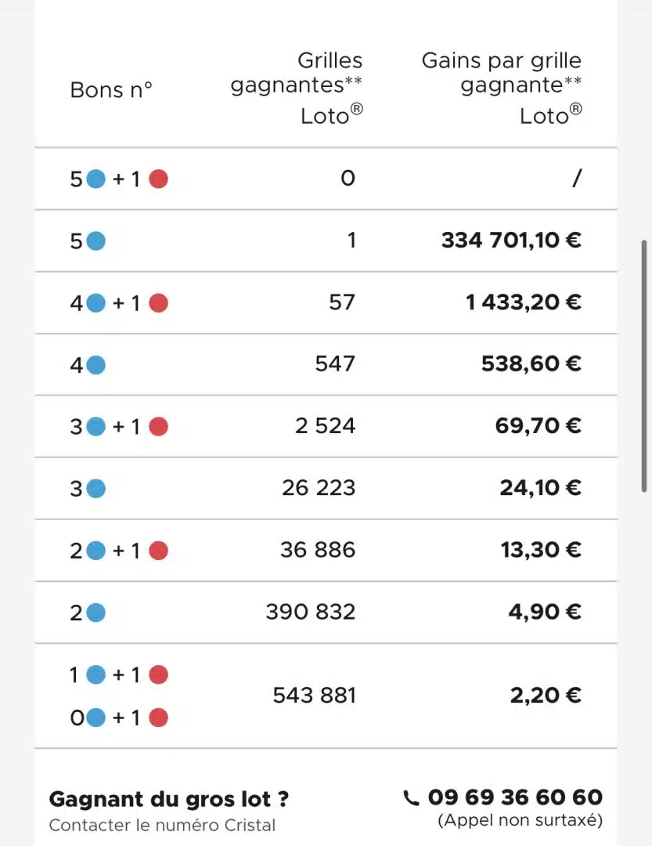Click the Bons n° column header
The width and height of the screenshot is (652, 846).
click(111, 89)
